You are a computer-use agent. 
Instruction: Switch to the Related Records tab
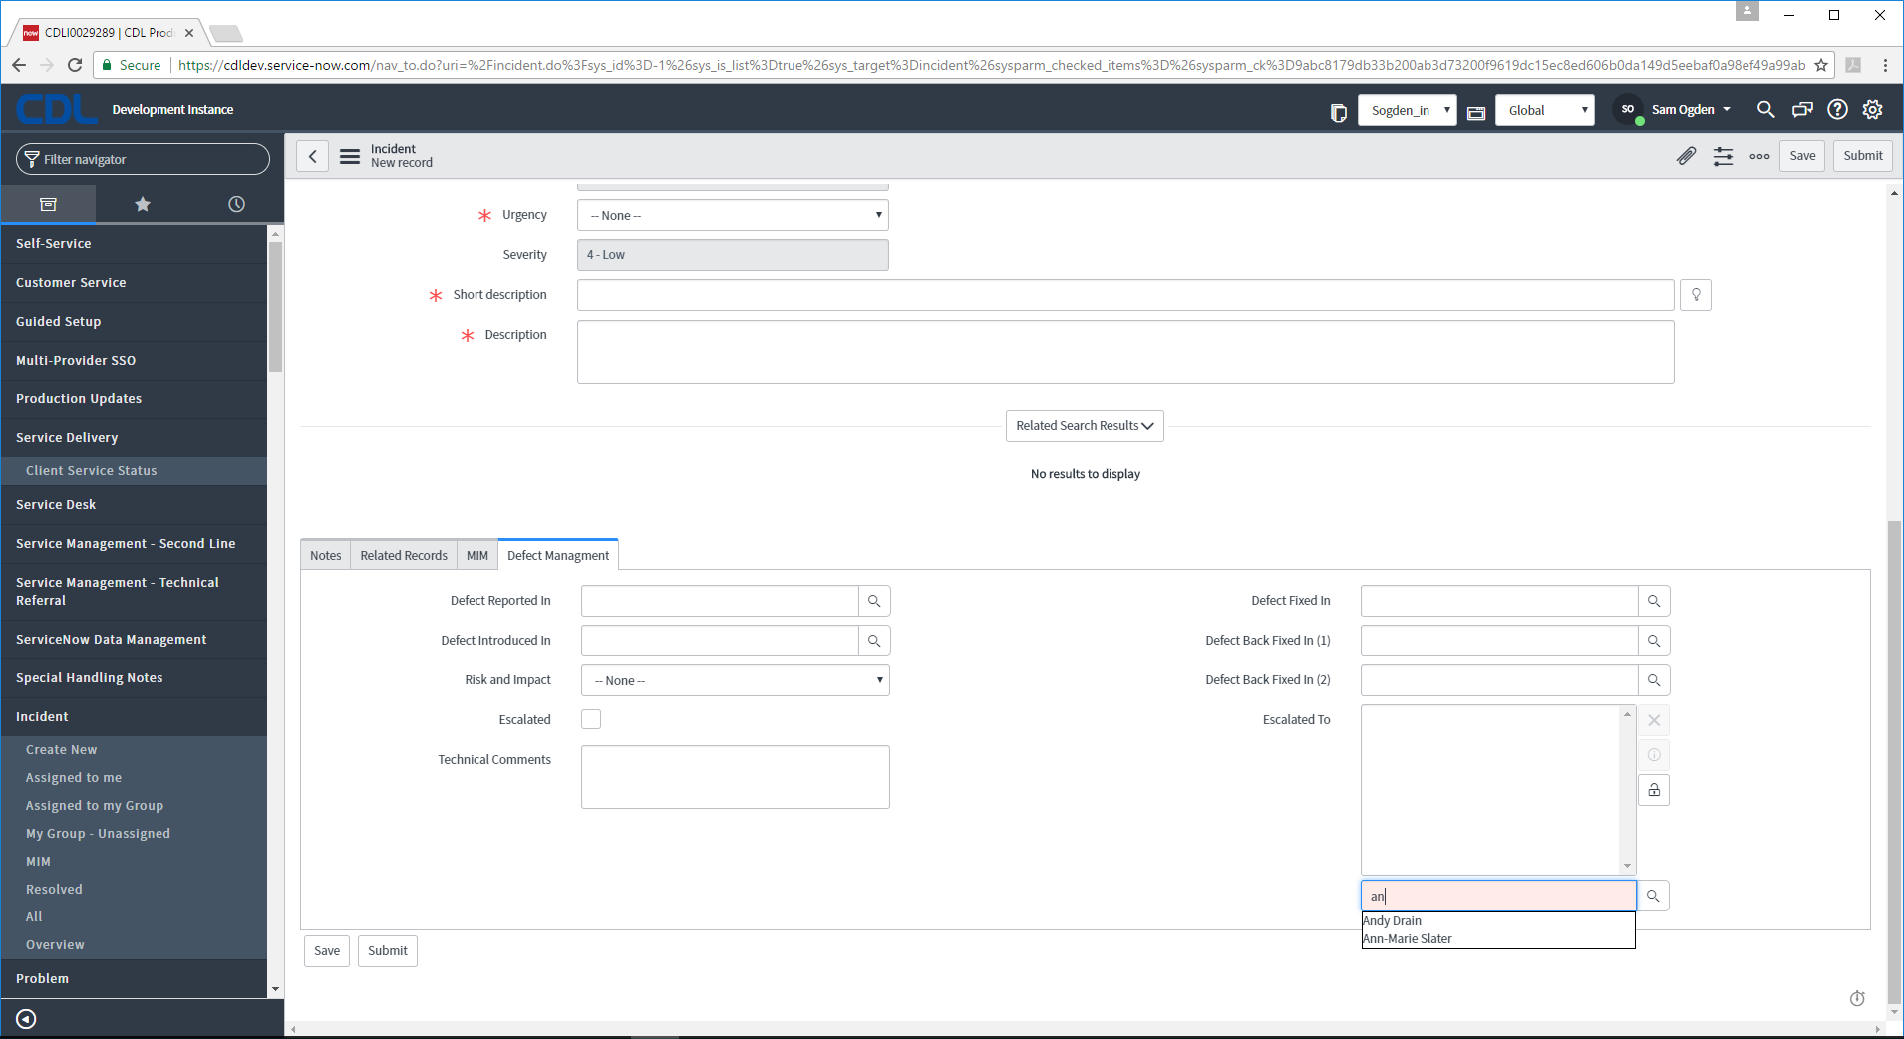click(404, 556)
